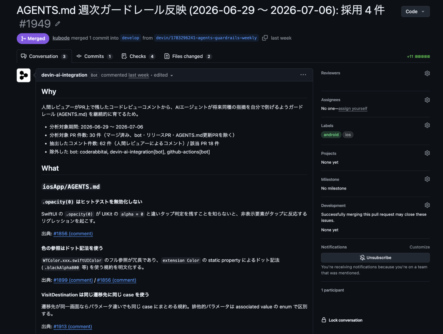Switch to the Commits tab

(x=94, y=56)
